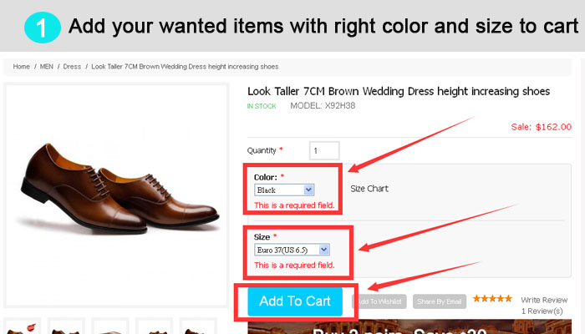Go to Home breadcrumb
Screen dimensions: 585x334
coord(21,66)
